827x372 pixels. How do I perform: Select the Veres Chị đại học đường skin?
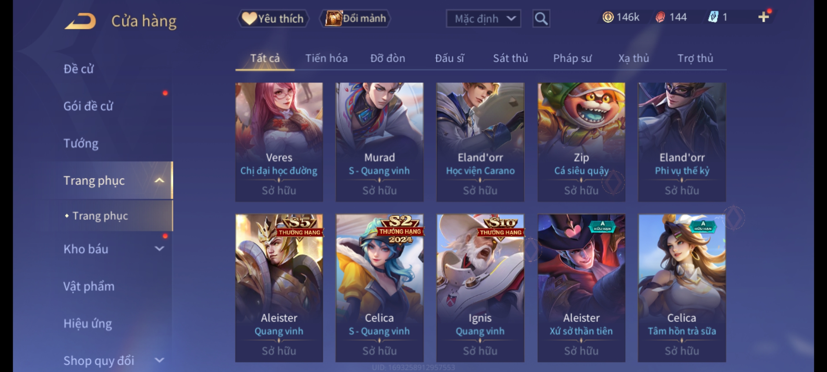click(279, 142)
